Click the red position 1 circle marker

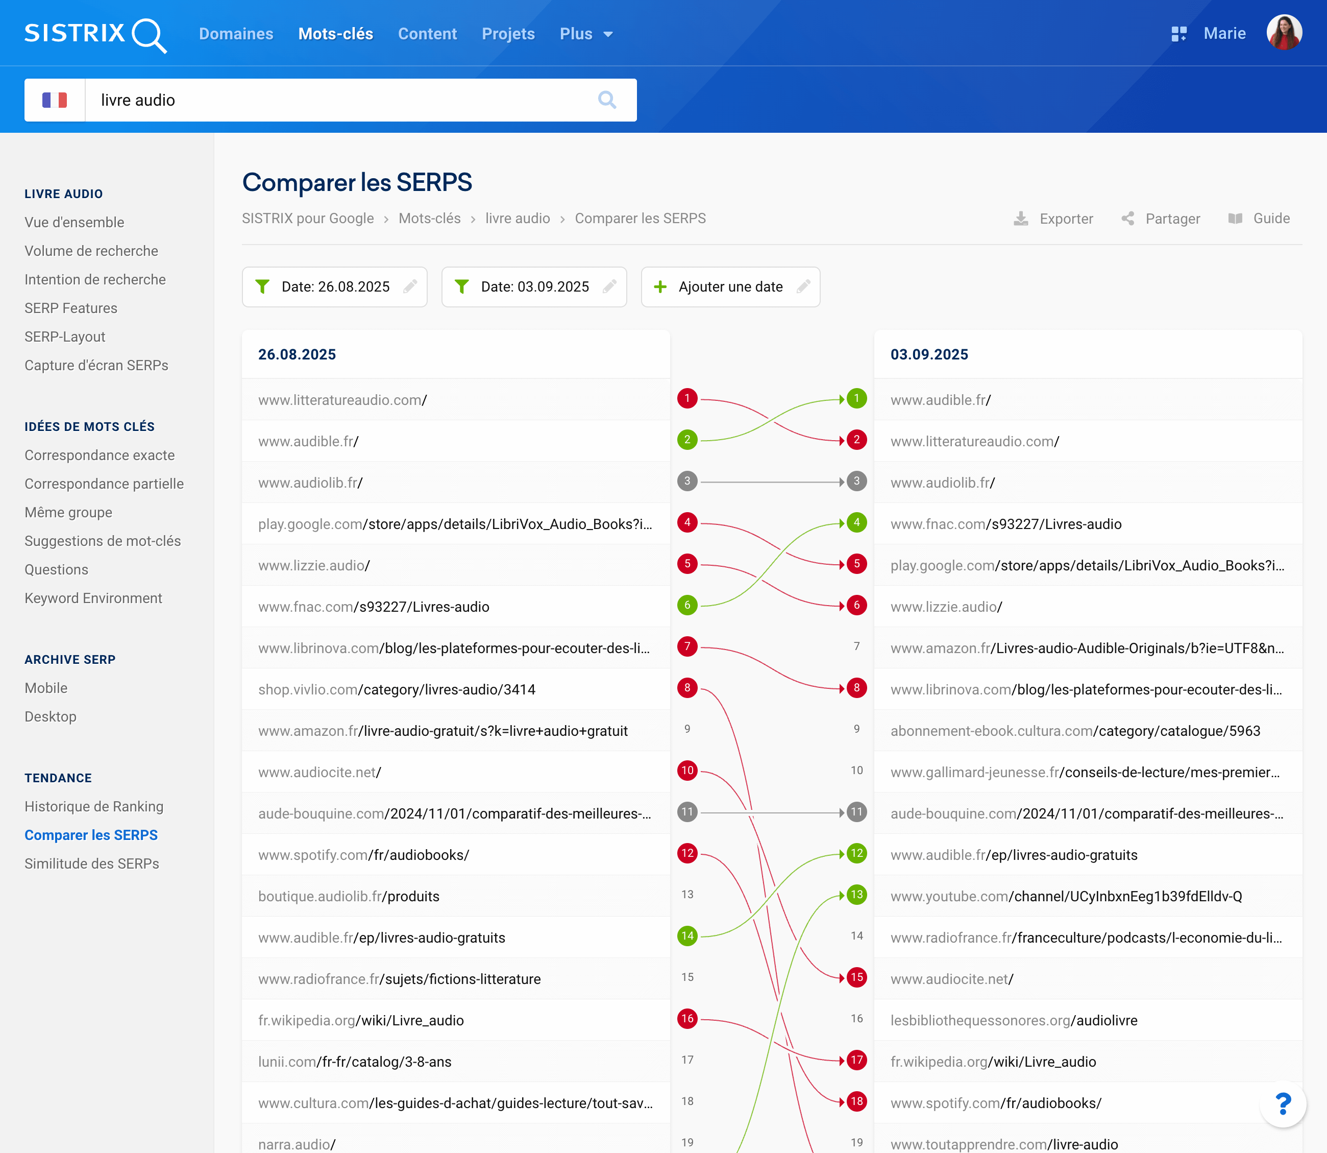coord(687,398)
